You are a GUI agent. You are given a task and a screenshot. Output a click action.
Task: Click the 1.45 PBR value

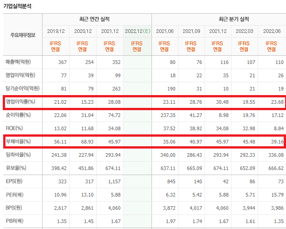89,221
